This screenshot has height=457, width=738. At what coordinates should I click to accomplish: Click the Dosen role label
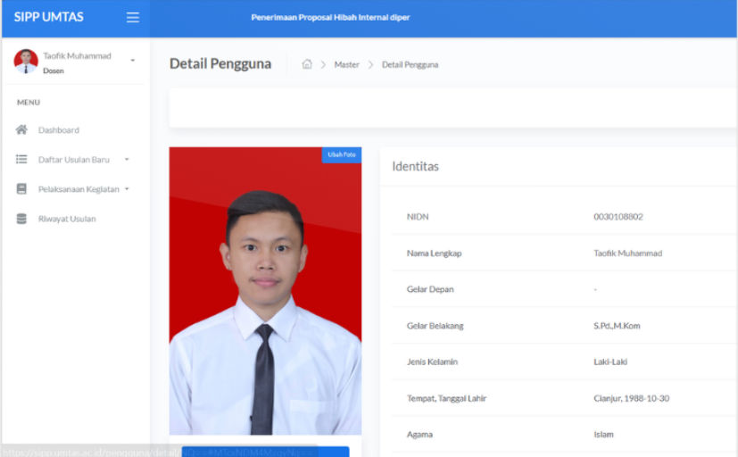click(x=54, y=71)
